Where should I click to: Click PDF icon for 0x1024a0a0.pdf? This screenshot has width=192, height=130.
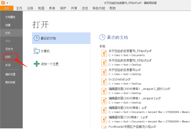(104, 82)
